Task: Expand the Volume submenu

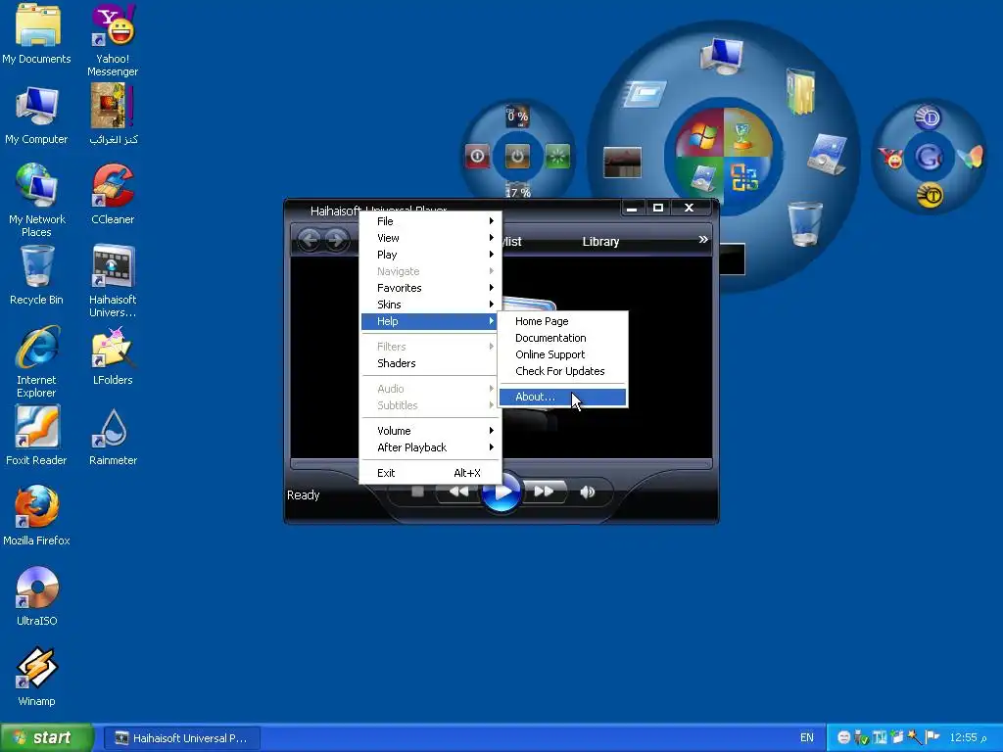Action: tap(431, 431)
